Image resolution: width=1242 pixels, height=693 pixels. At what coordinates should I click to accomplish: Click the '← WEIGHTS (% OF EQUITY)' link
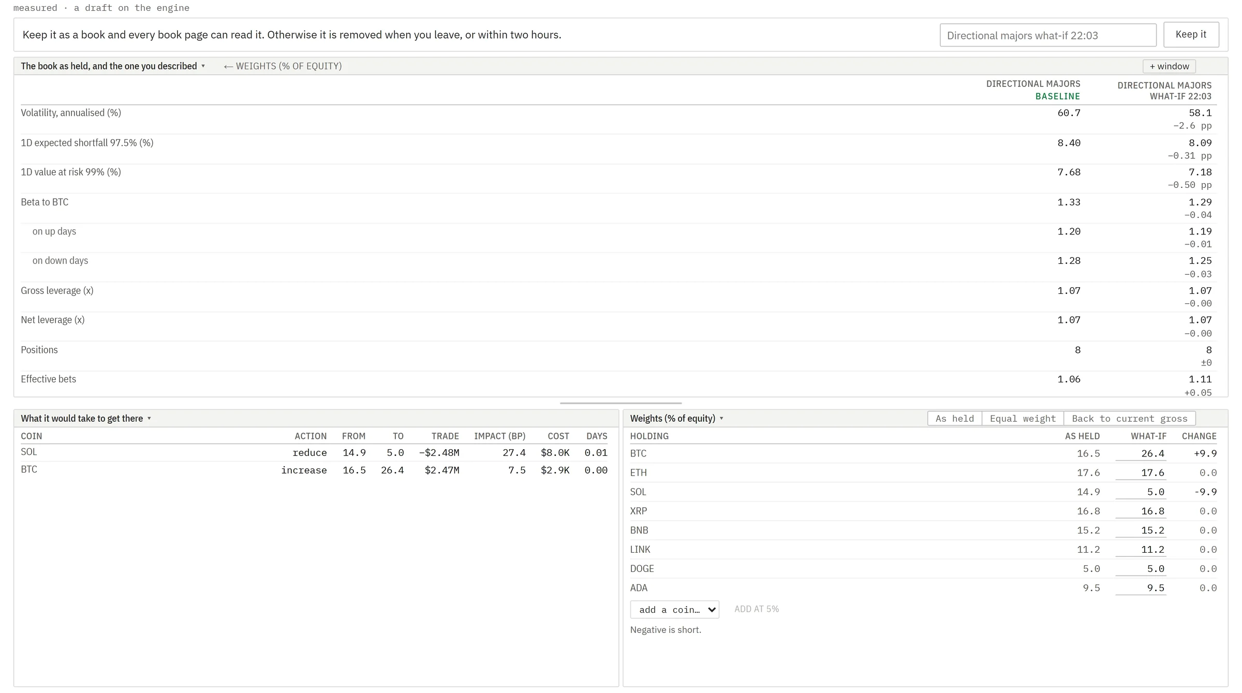click(283, 66)
